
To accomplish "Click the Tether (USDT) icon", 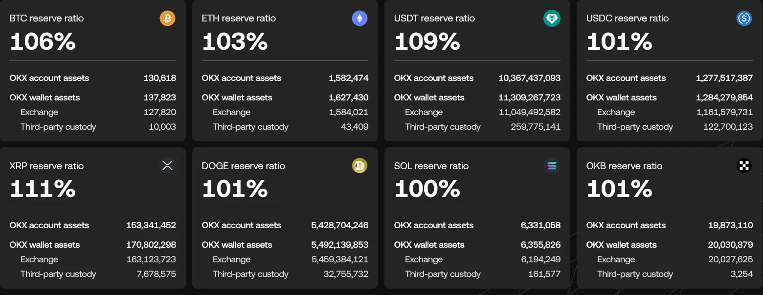I will tap(551, 18).
